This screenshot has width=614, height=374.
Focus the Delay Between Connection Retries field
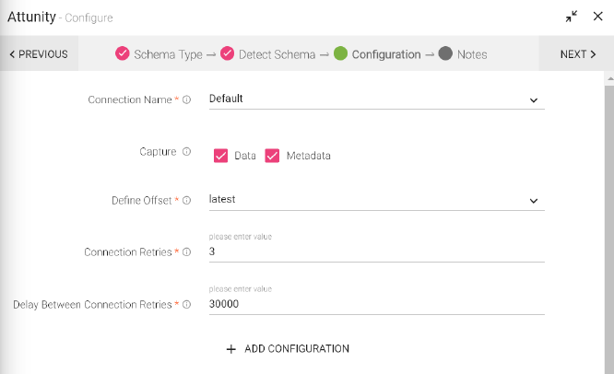pos(376,303)
